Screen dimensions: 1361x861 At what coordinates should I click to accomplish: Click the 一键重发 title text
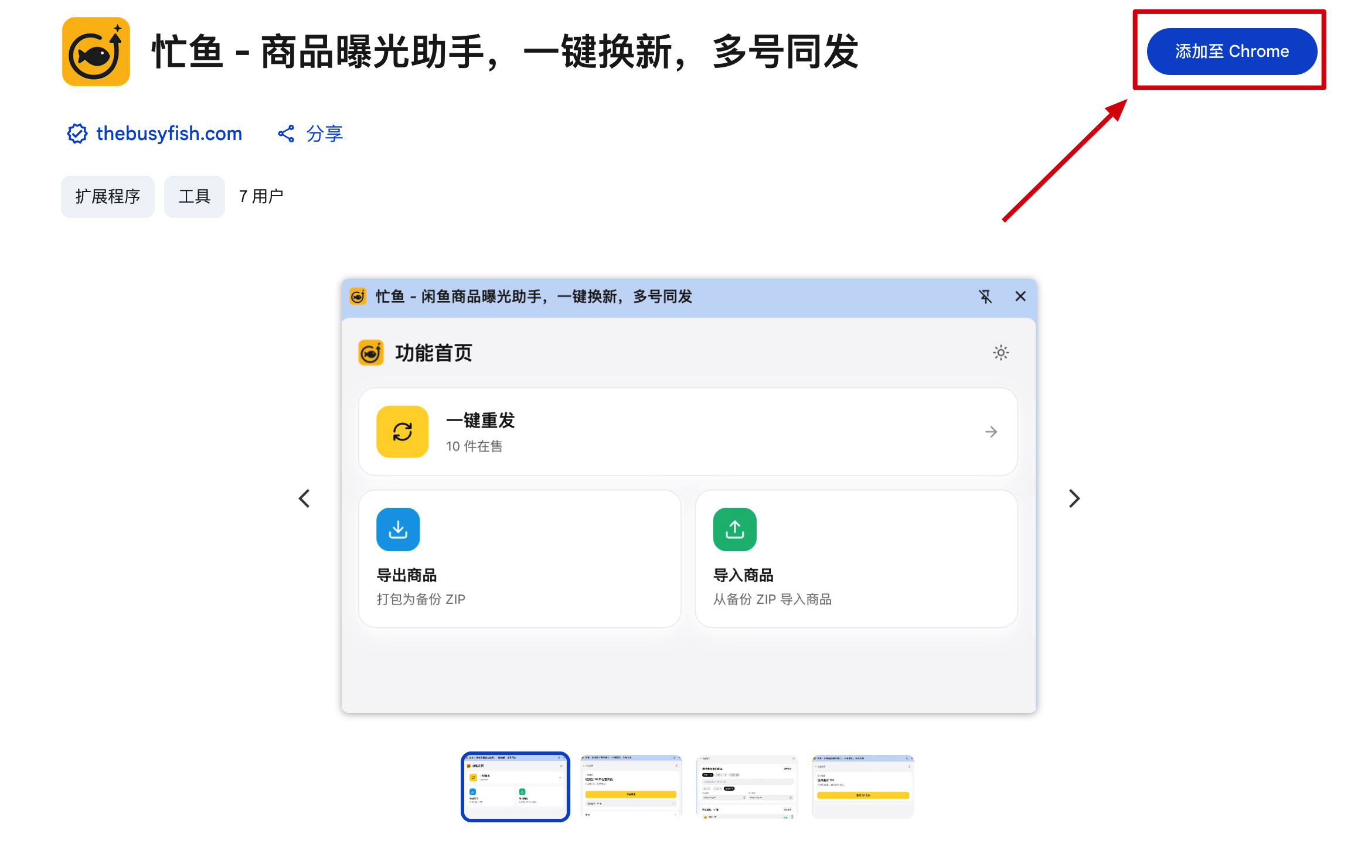point(481,420)
